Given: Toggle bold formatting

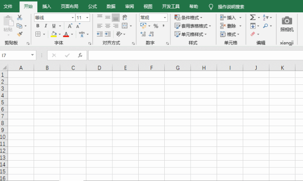Looking at the screenshot, I should 38,26.
